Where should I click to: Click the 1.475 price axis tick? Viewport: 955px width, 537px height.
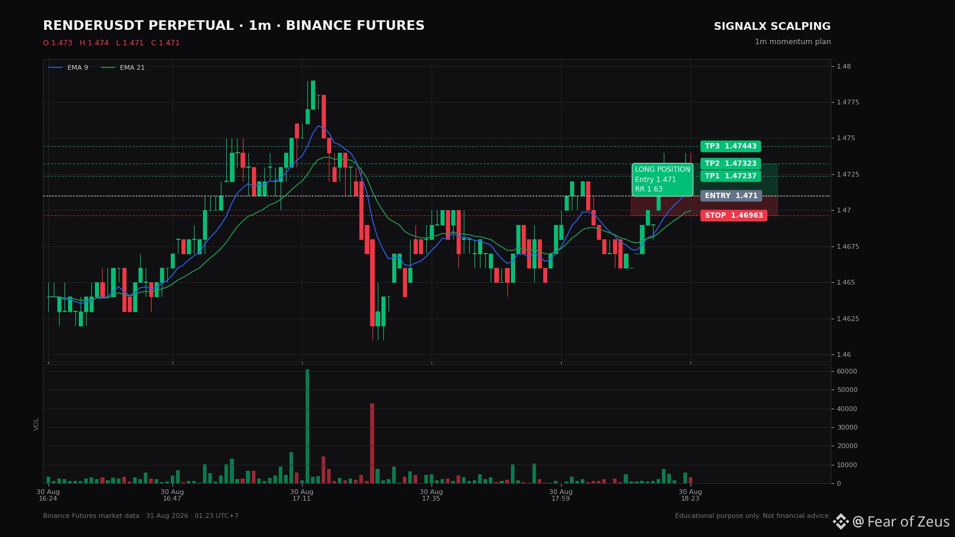click(x=846, y=138)
